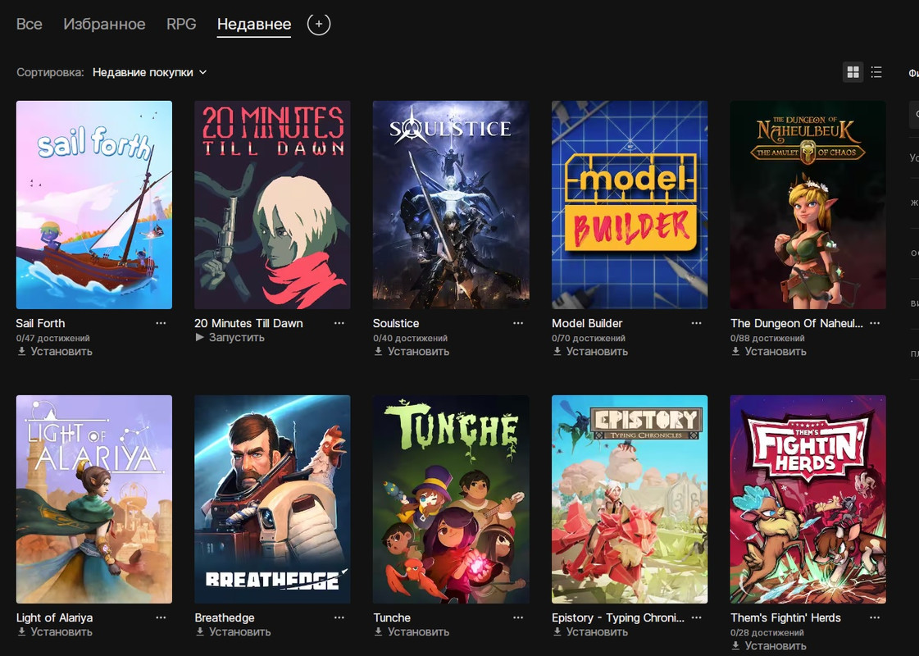Open the RPG collection tab
The width and height of the screenshot is (919, 656).
point(181,24)
